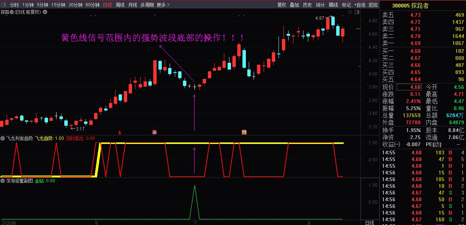The height and width of the screenshot is (225, 466).
Task: Open the 飞龙判官趋势 indicator dropdown
Action: coord(3,138)
